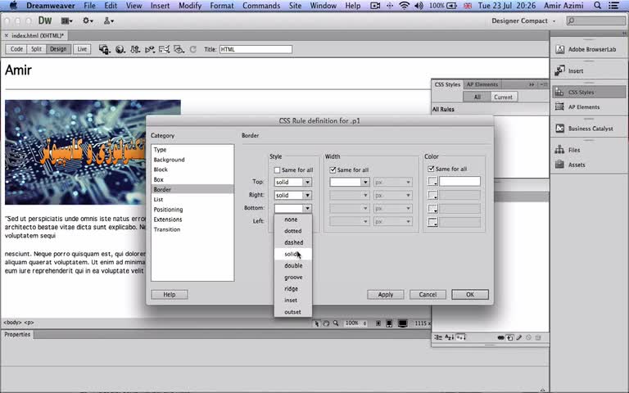
Task: Choose solid from the style list
Action: coord(293,255)
